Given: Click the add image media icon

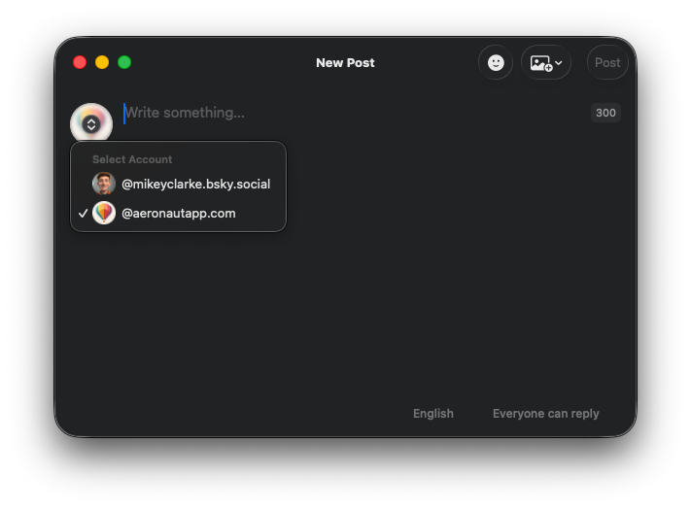Looking at the screenshot, I should click(540, 63).
